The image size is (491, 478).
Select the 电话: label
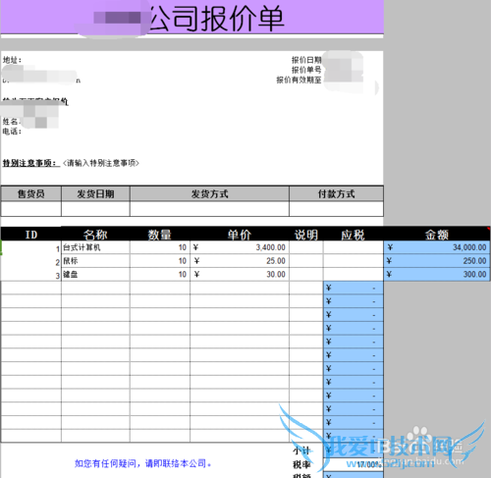(12, 132)
